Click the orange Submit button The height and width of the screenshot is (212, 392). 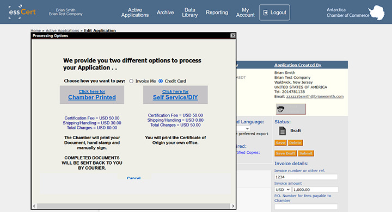pos(306,153)
